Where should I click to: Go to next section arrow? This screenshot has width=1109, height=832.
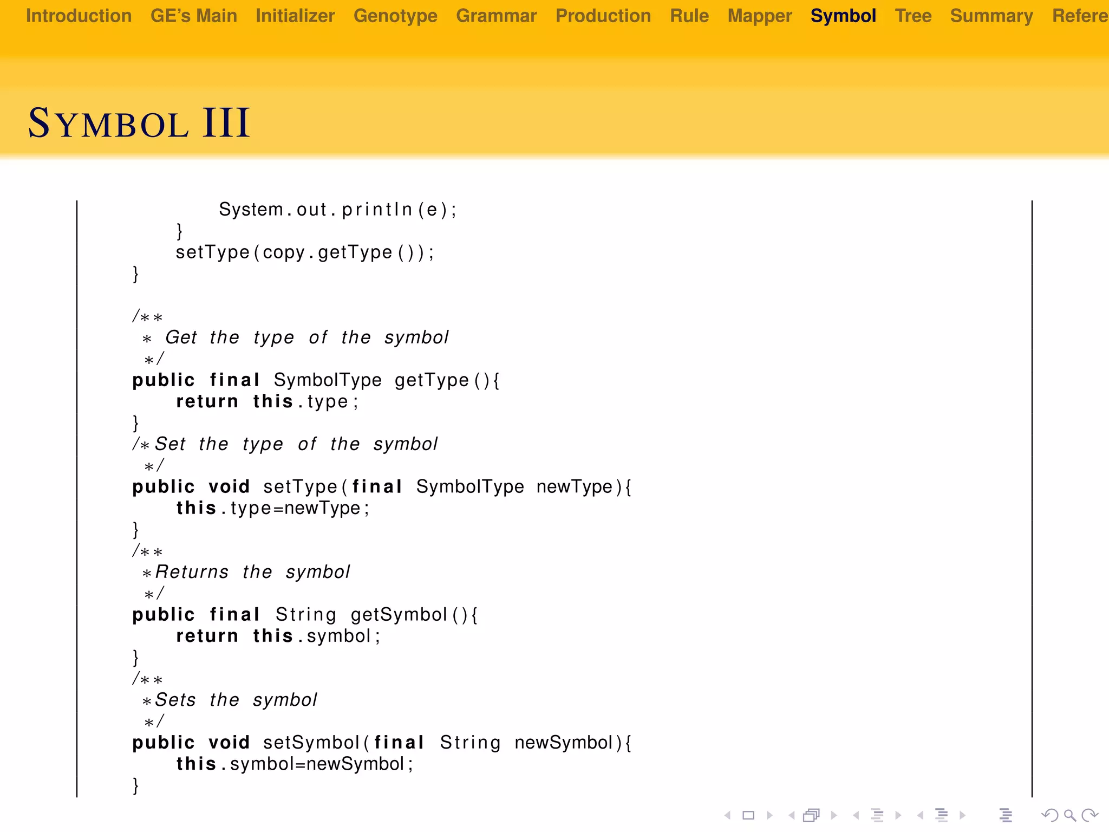point(963,815)
